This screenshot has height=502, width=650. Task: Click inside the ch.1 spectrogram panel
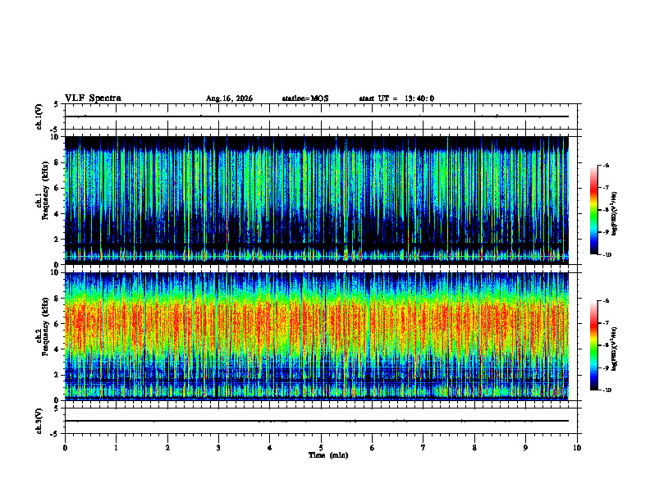pyautogui.click(x=317, y=200)
